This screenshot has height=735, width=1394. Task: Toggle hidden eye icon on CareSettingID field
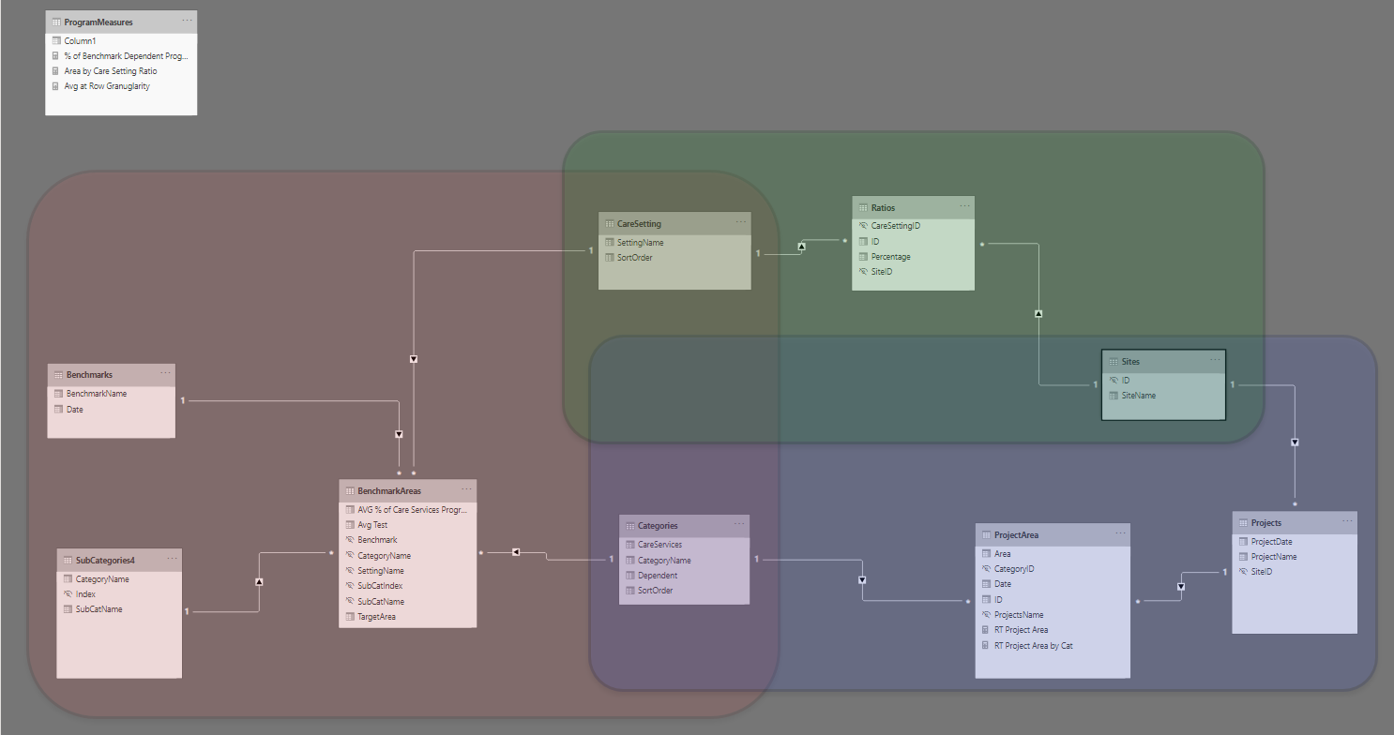863,226
